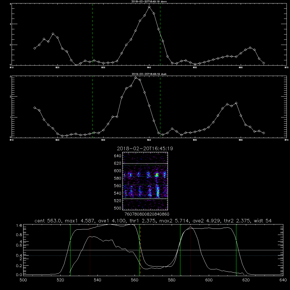This screenshot has height=290, width=290.
Task: Click the 'ave2 4.929' value in stats line
Action: 206,221
